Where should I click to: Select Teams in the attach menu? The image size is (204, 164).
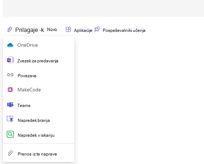(x=39, y=105)
